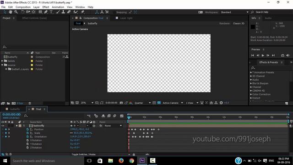Image resolution: width=293 pixels, height=165 pixels.
Task: Select the Eraser tool
Action: point(69,12)
